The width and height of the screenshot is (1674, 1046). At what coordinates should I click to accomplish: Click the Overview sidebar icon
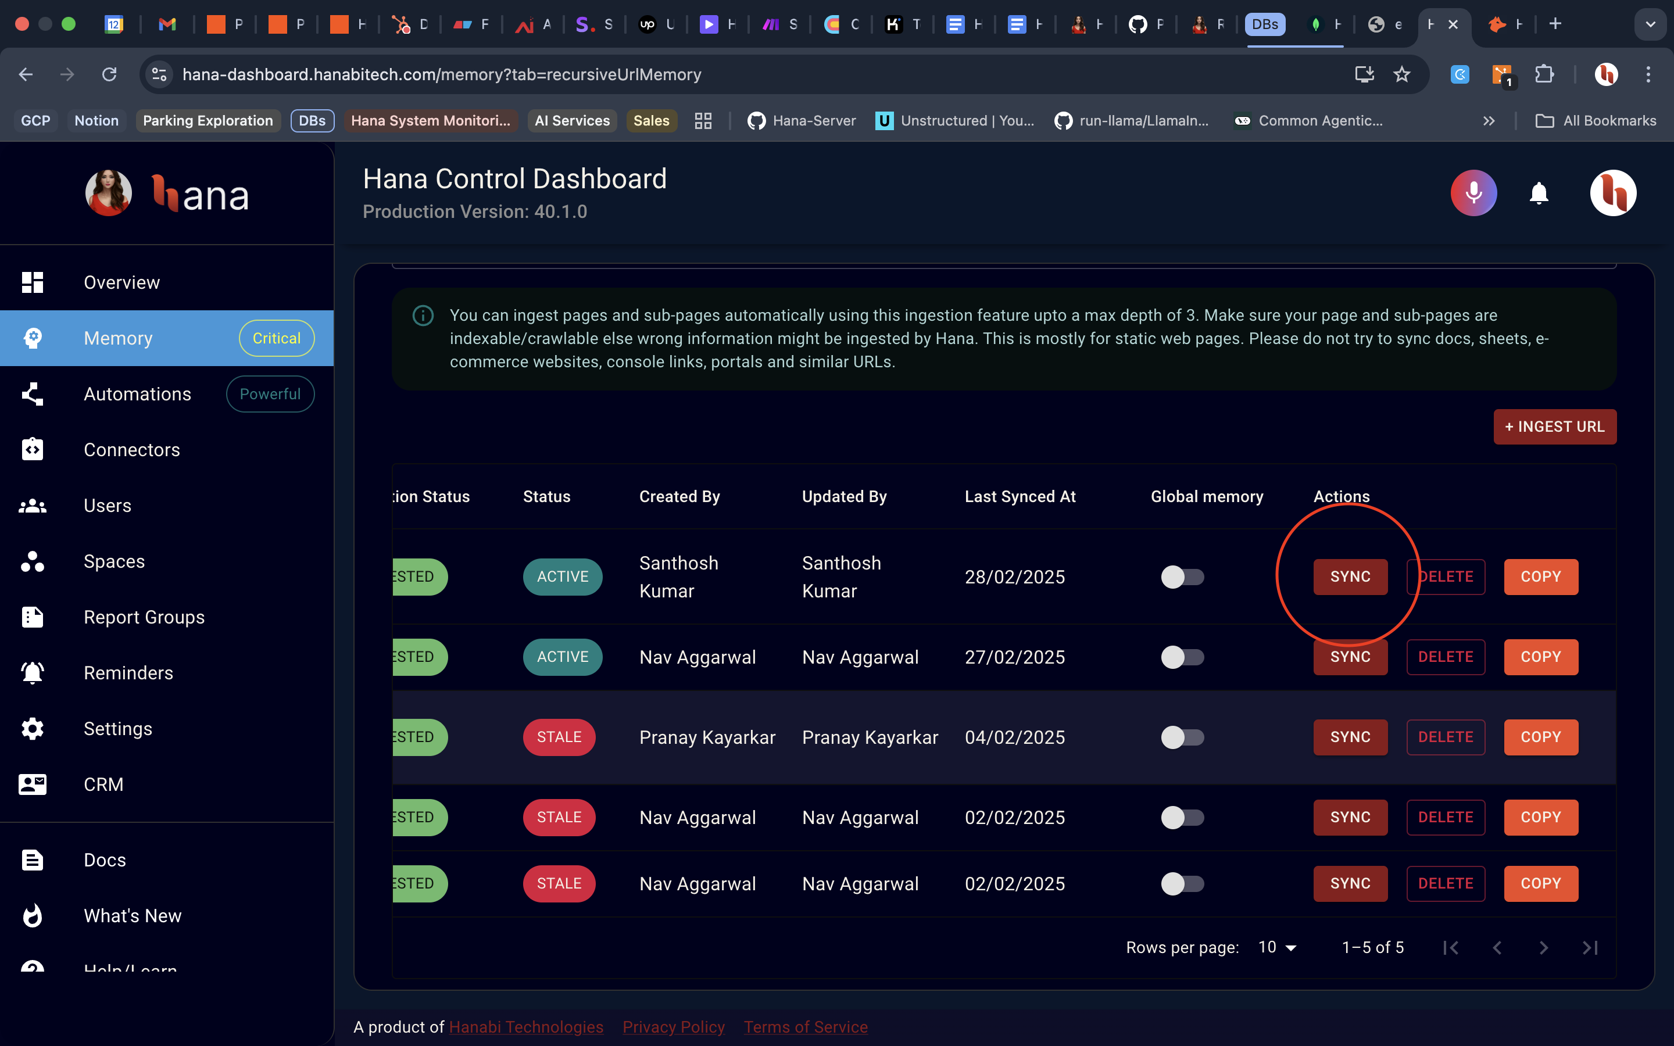coord(33,282)
